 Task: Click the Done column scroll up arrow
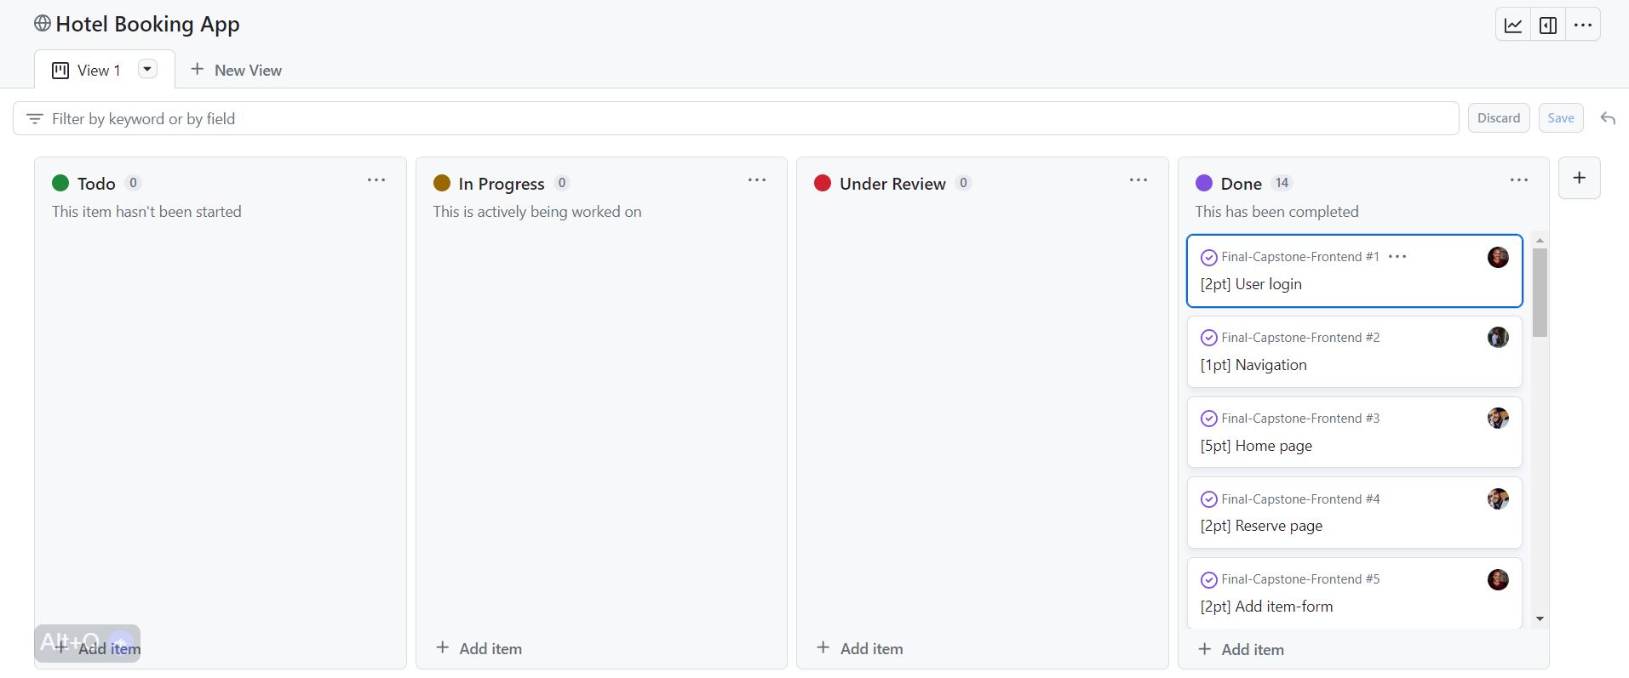coord(1540,240)
